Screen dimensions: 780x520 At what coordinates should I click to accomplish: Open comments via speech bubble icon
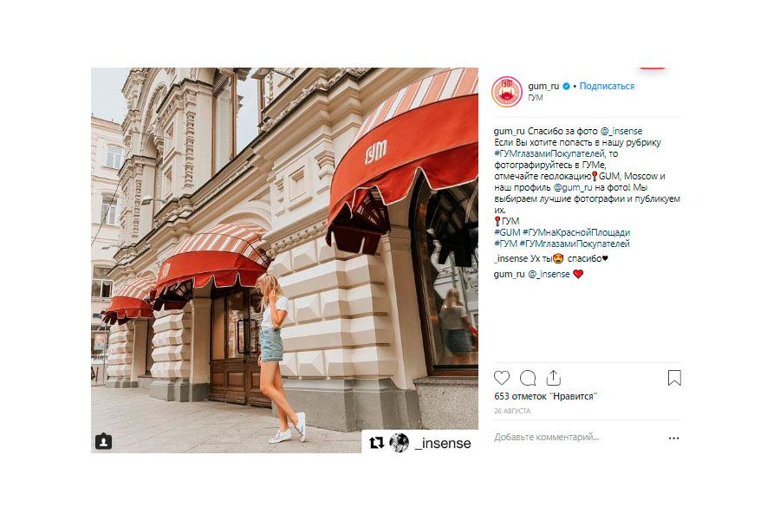tap(528, 378)
